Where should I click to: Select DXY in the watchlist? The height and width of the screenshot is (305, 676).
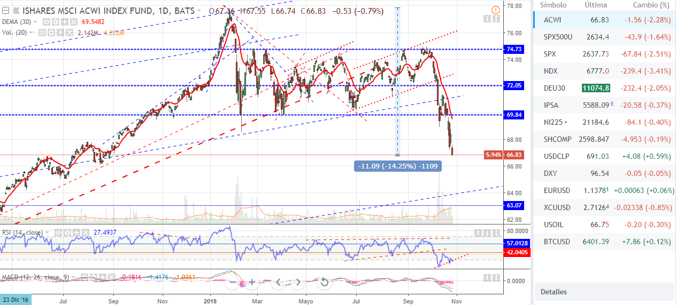click(604, 173)
